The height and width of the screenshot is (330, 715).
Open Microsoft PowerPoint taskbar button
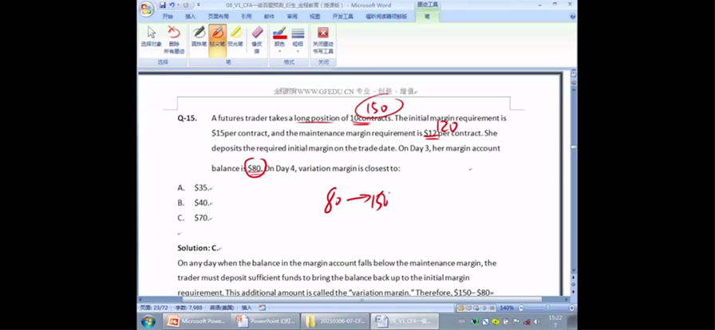click(196, 321)
